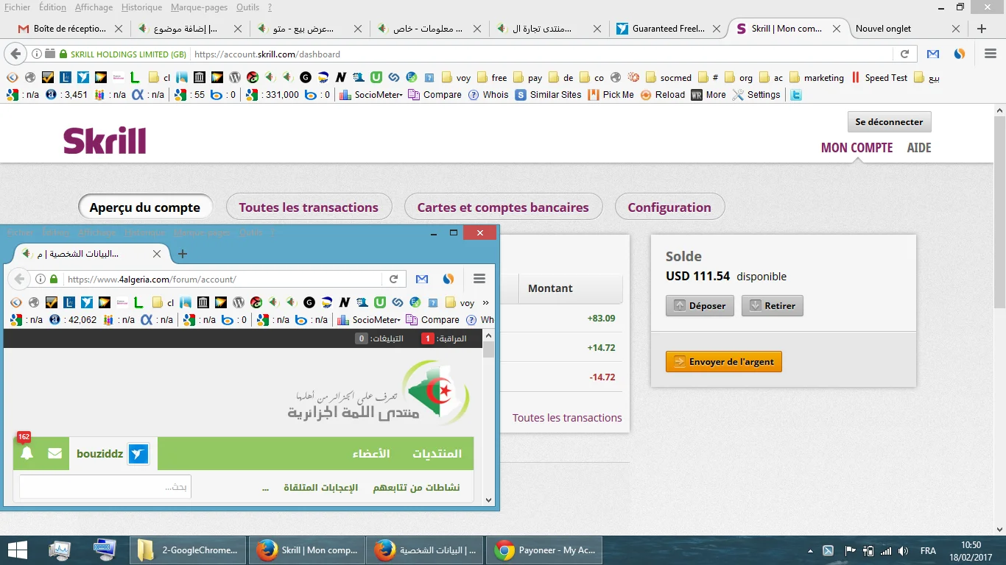
Task: Open the main Firefox hamburger menu
Action: click(991, 54)
